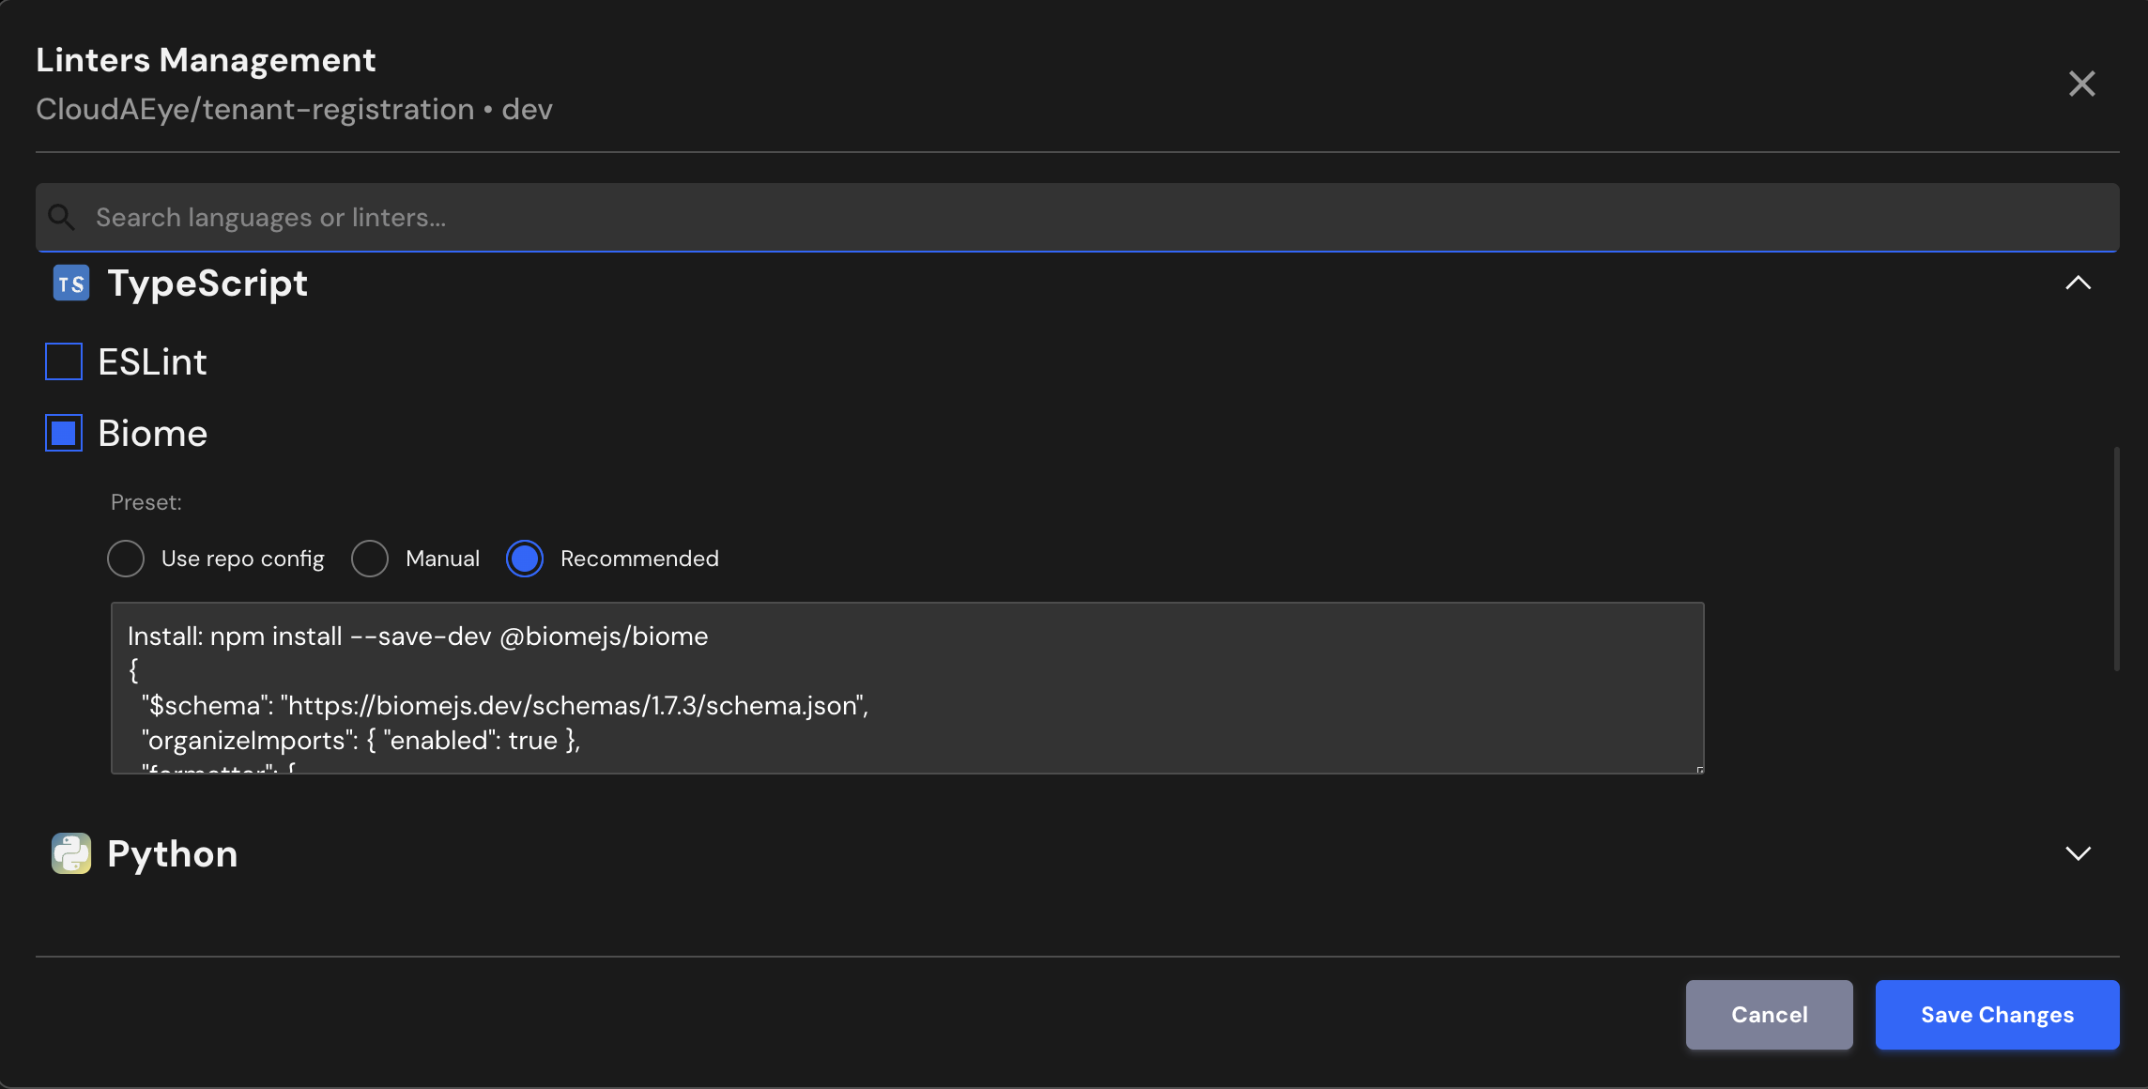The image size is (2148, 1089).
Task: Click the Biome linter label
Action: click(152, 433)
